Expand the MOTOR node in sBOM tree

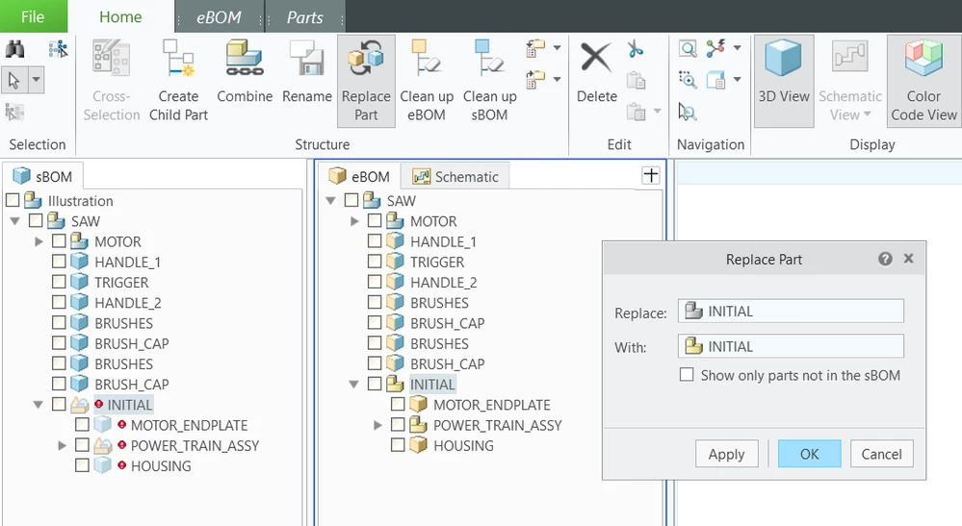coord(39,241)
